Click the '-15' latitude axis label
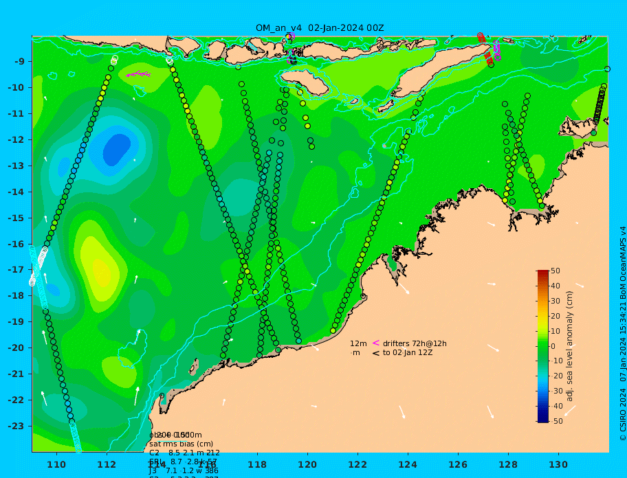Screen dimensions: 627x478 coord(16,218)
